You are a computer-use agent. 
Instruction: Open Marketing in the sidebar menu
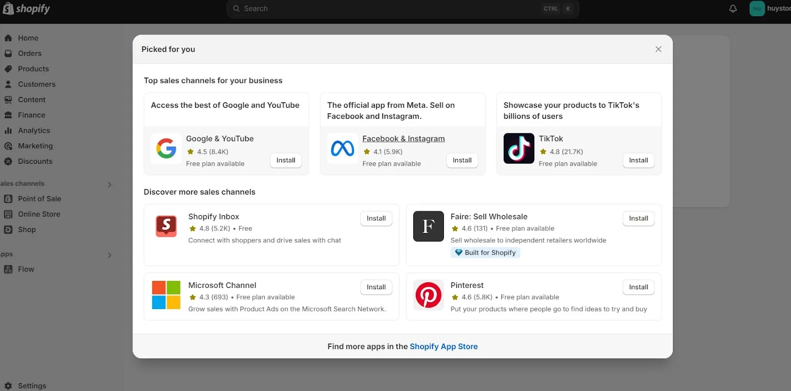35,146
